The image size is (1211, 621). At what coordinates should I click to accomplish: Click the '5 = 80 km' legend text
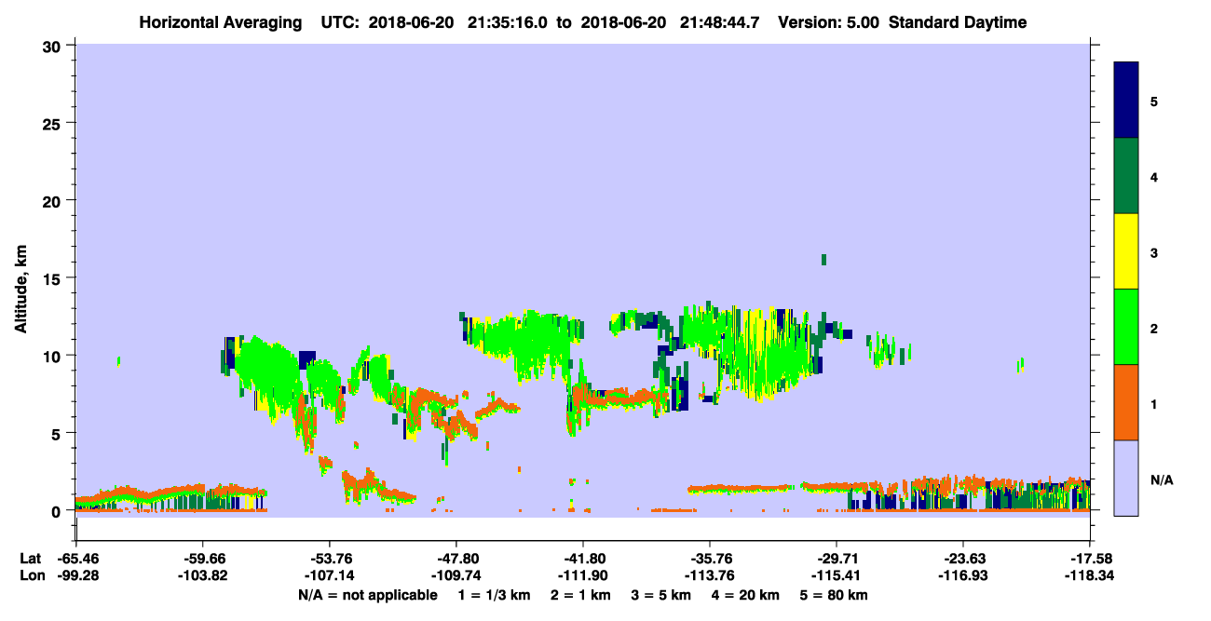tap(836, 594)
